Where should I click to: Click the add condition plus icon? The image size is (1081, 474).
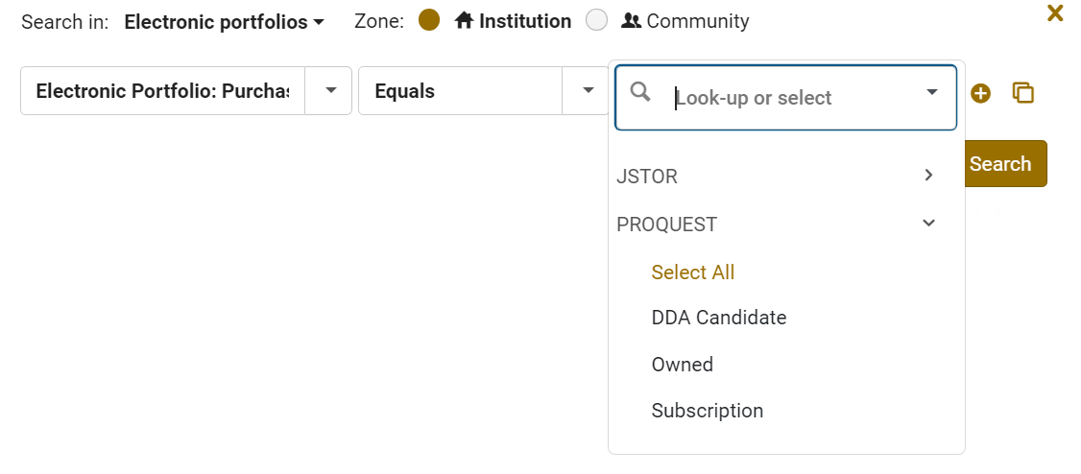point(980,93)
